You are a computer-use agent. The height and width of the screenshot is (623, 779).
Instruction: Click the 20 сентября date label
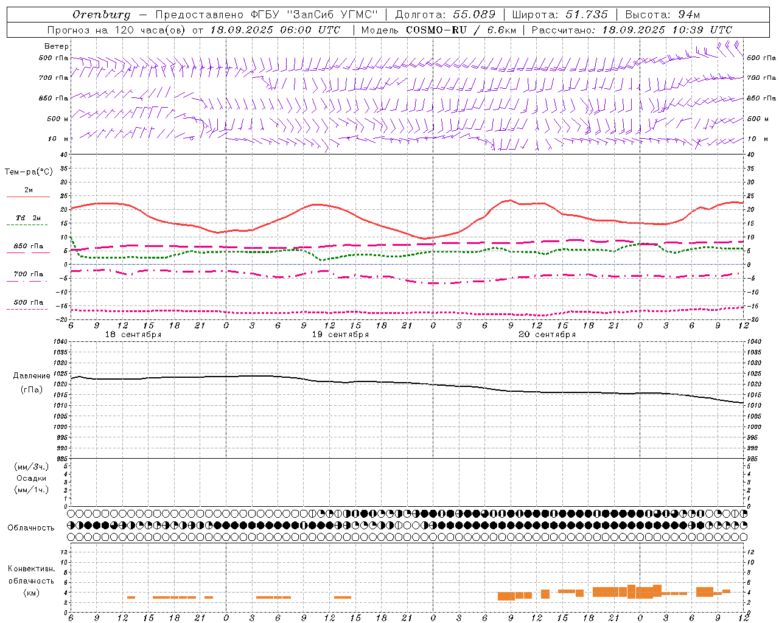[x=547, y=335]
